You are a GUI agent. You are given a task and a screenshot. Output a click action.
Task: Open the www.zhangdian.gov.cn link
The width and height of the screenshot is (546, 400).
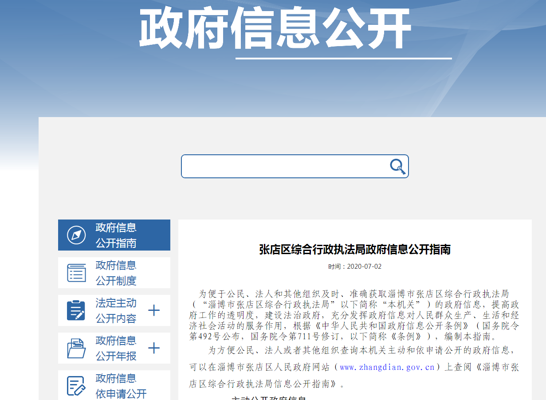coord(387,367)
